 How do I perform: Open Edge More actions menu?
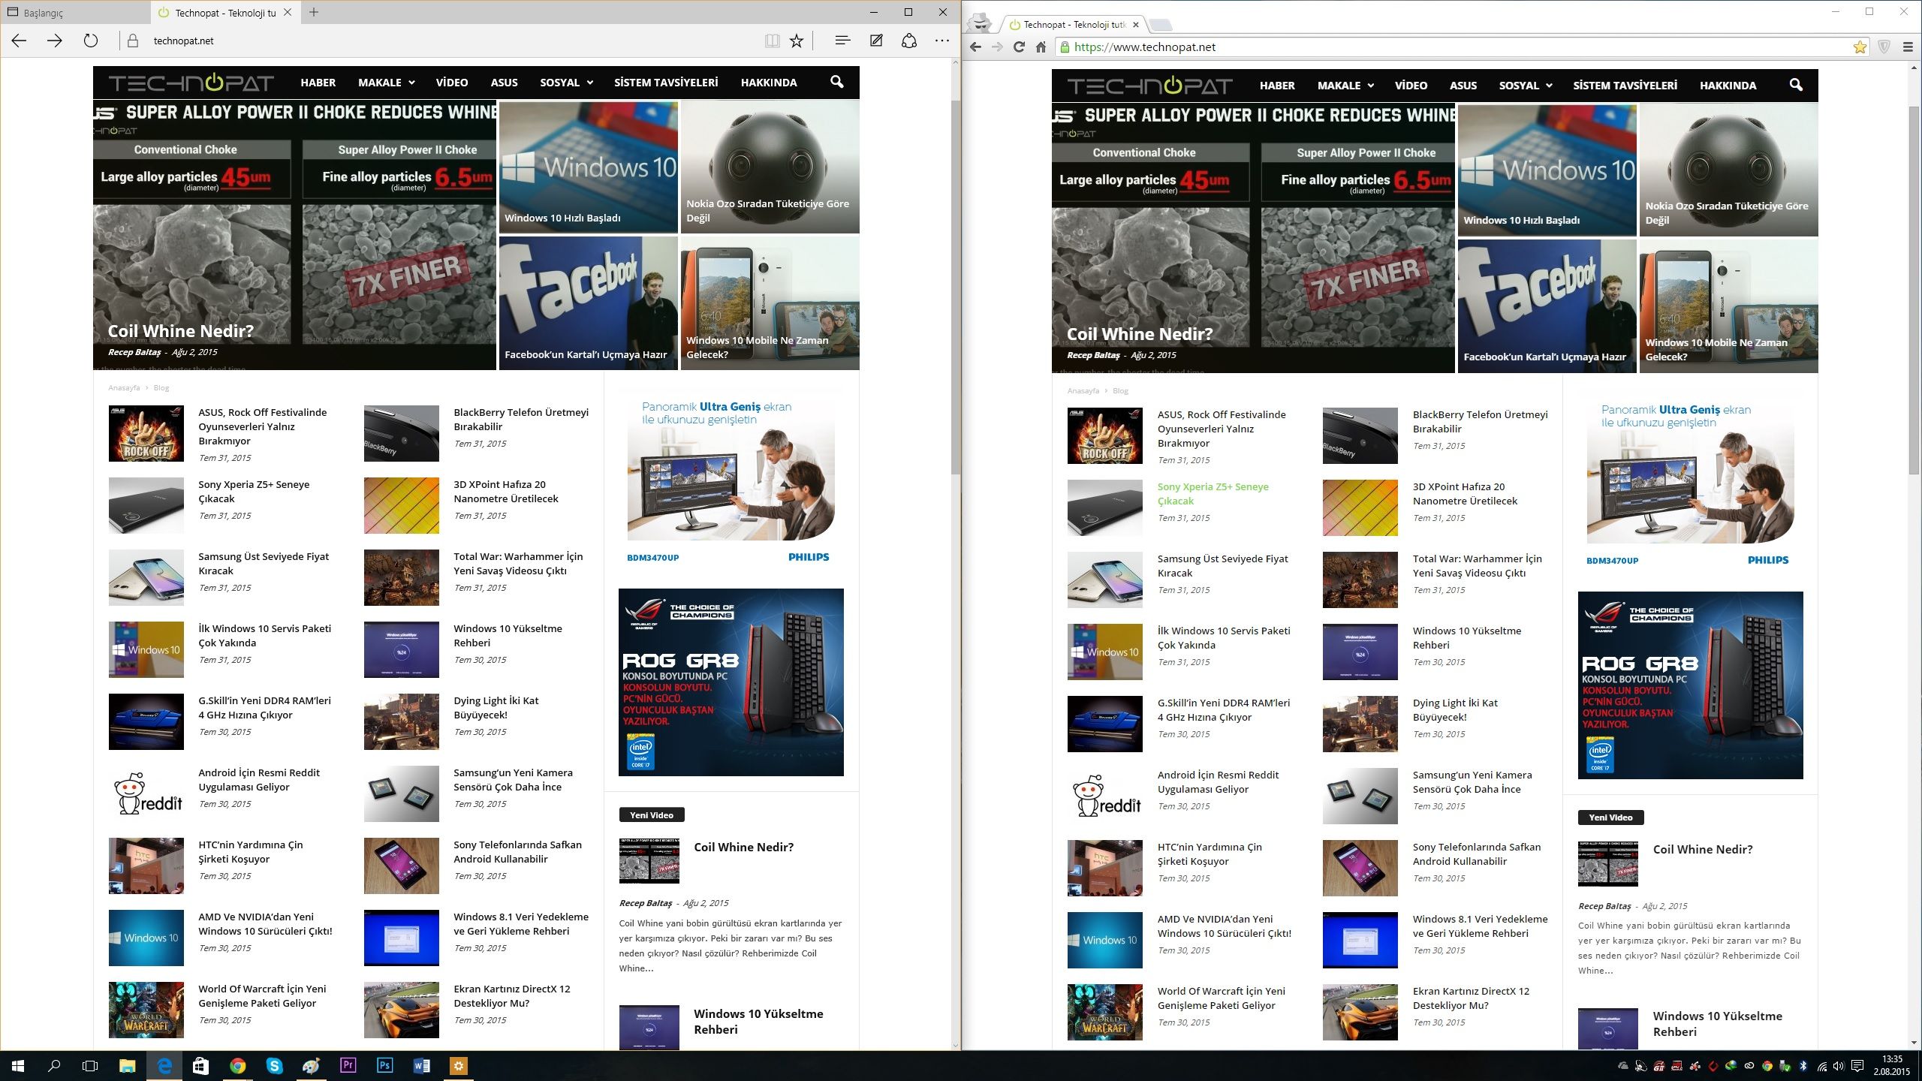pyautogui.click(x=942, y=41)
